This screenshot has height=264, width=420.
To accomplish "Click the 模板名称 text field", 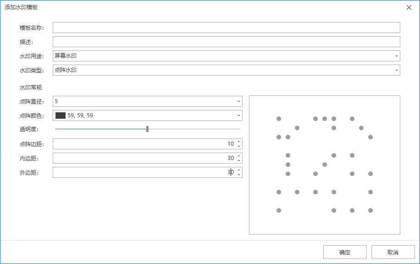I will click(x=226, y=27).
